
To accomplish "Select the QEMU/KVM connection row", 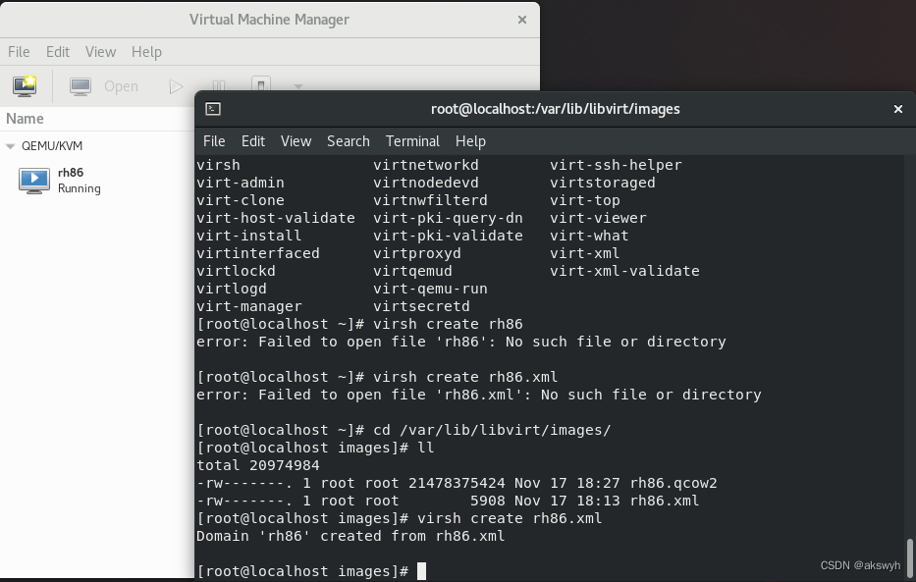I will pyautogui.click(x=97, y=146).
